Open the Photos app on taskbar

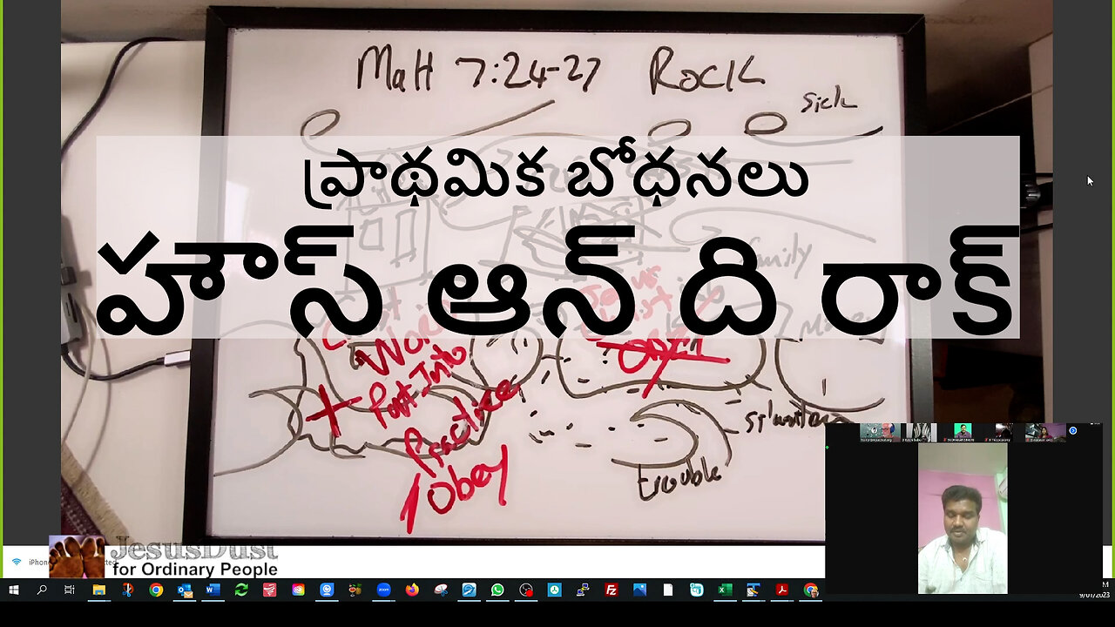[x=639, y=590]
